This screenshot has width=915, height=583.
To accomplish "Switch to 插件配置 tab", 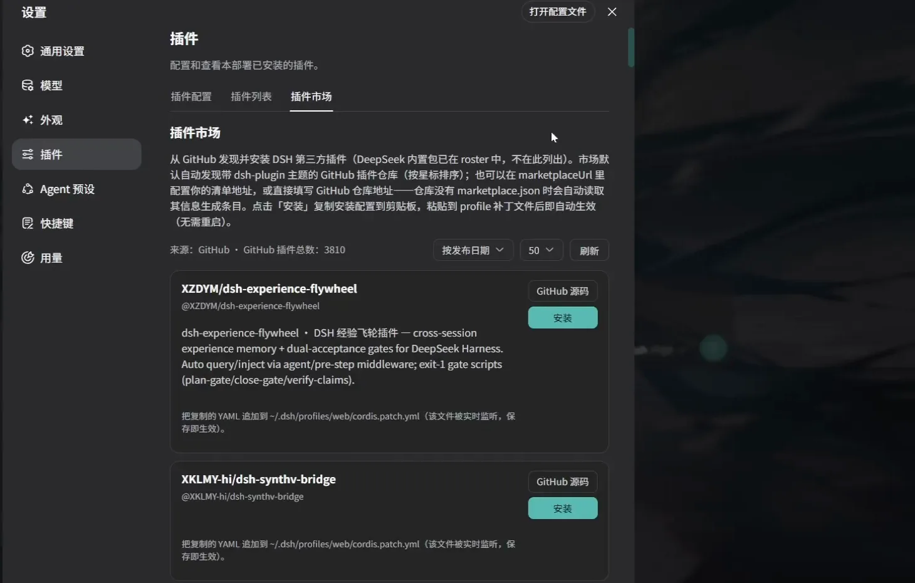I will pyautogui.click(x=191, y=97).
